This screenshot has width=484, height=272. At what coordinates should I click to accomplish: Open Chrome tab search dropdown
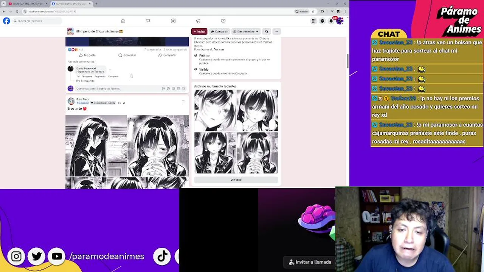pyautogui.click(x=4, y=4)
